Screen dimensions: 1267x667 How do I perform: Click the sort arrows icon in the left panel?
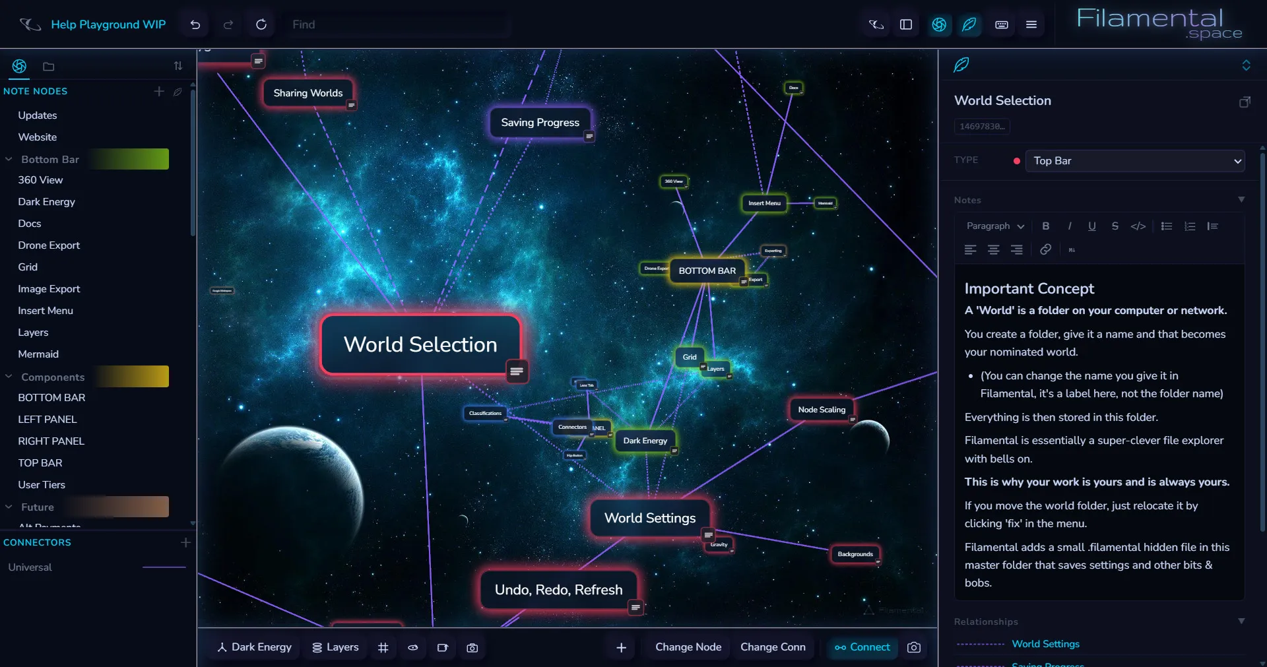178,66
